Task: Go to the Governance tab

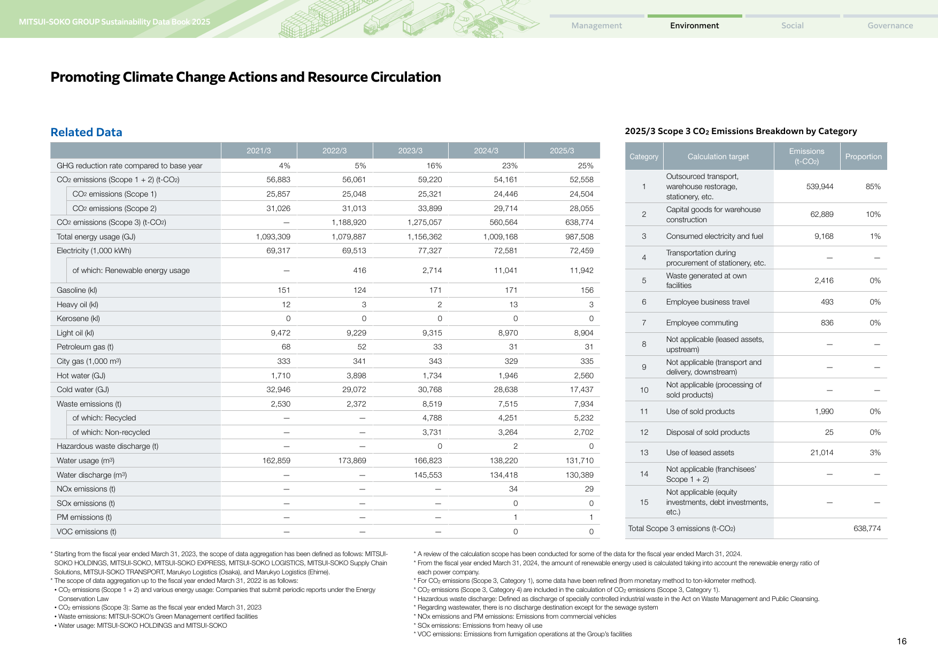Action: click(890, 26)
